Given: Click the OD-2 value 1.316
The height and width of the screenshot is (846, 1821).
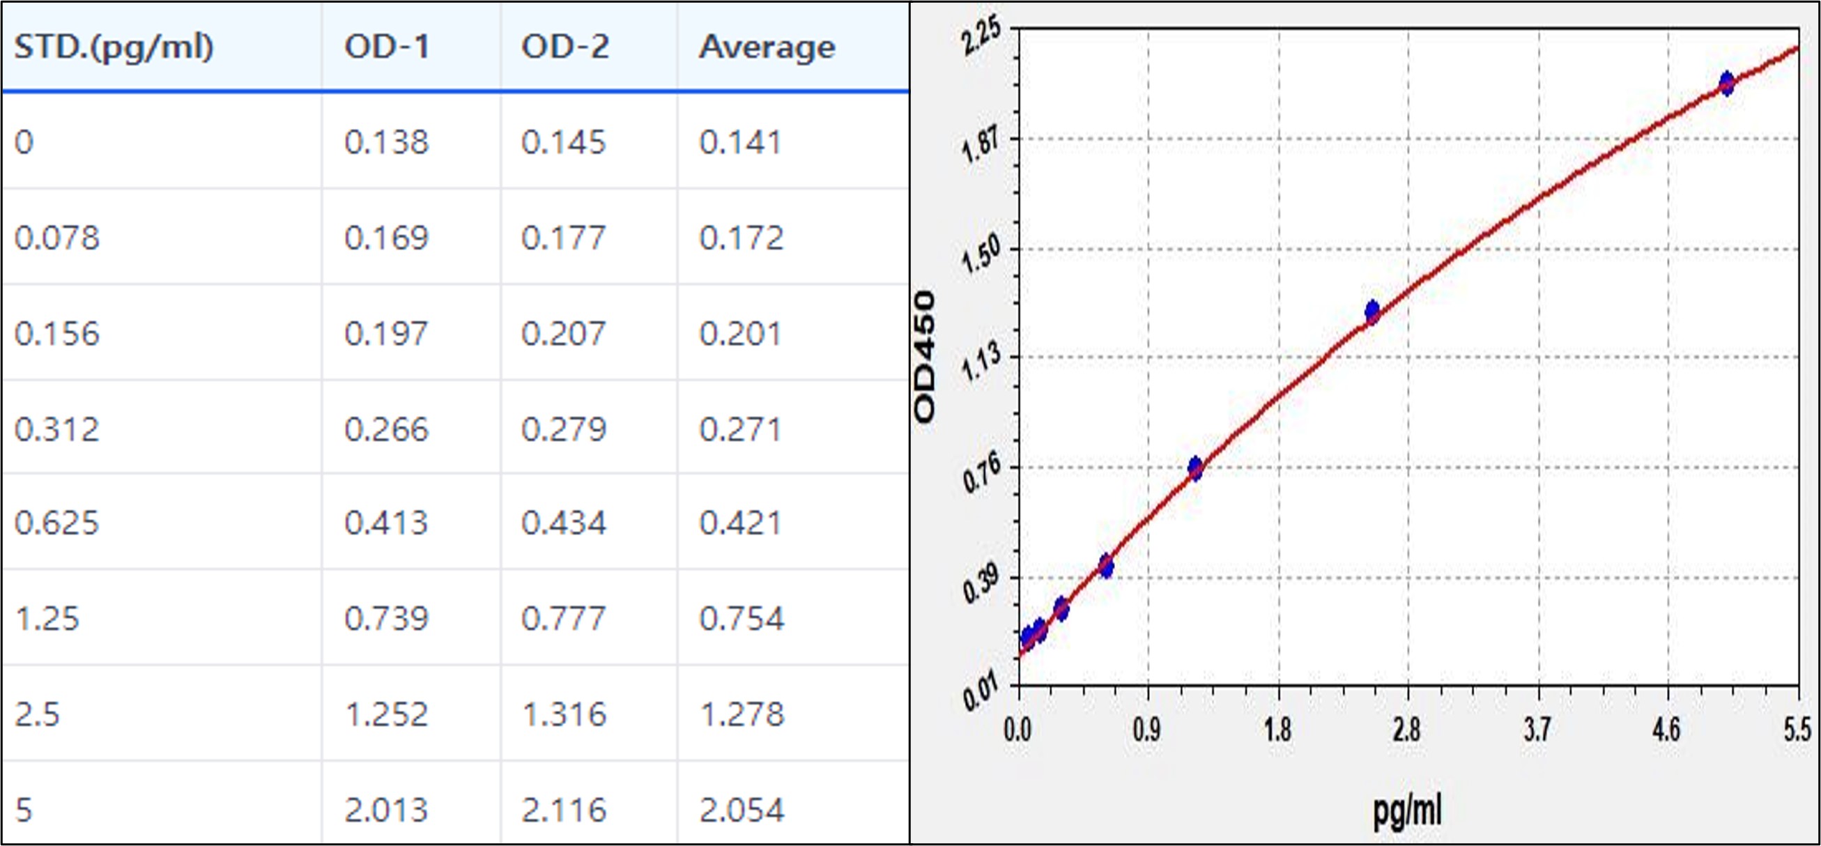Looking at the screenshot, I should tap(564, 714).
